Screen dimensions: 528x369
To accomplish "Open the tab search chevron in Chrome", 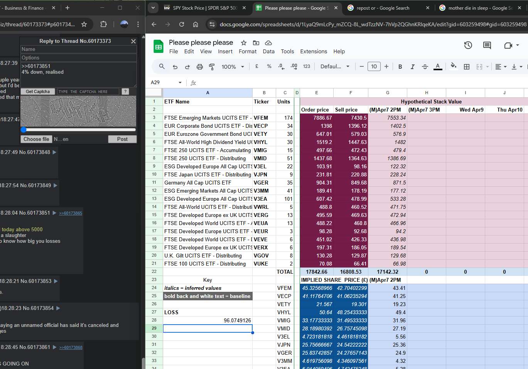I will click(x=153, y=8).
